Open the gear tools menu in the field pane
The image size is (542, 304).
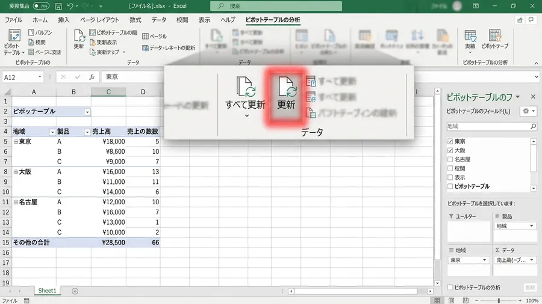(529, 111)
